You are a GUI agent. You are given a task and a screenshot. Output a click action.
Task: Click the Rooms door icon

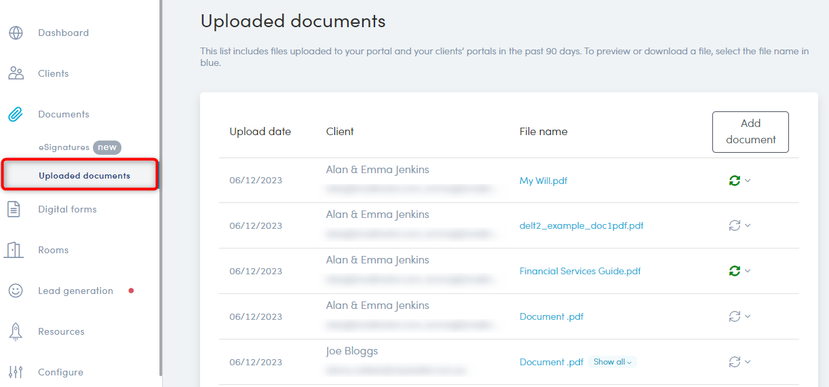click(14, 250)
